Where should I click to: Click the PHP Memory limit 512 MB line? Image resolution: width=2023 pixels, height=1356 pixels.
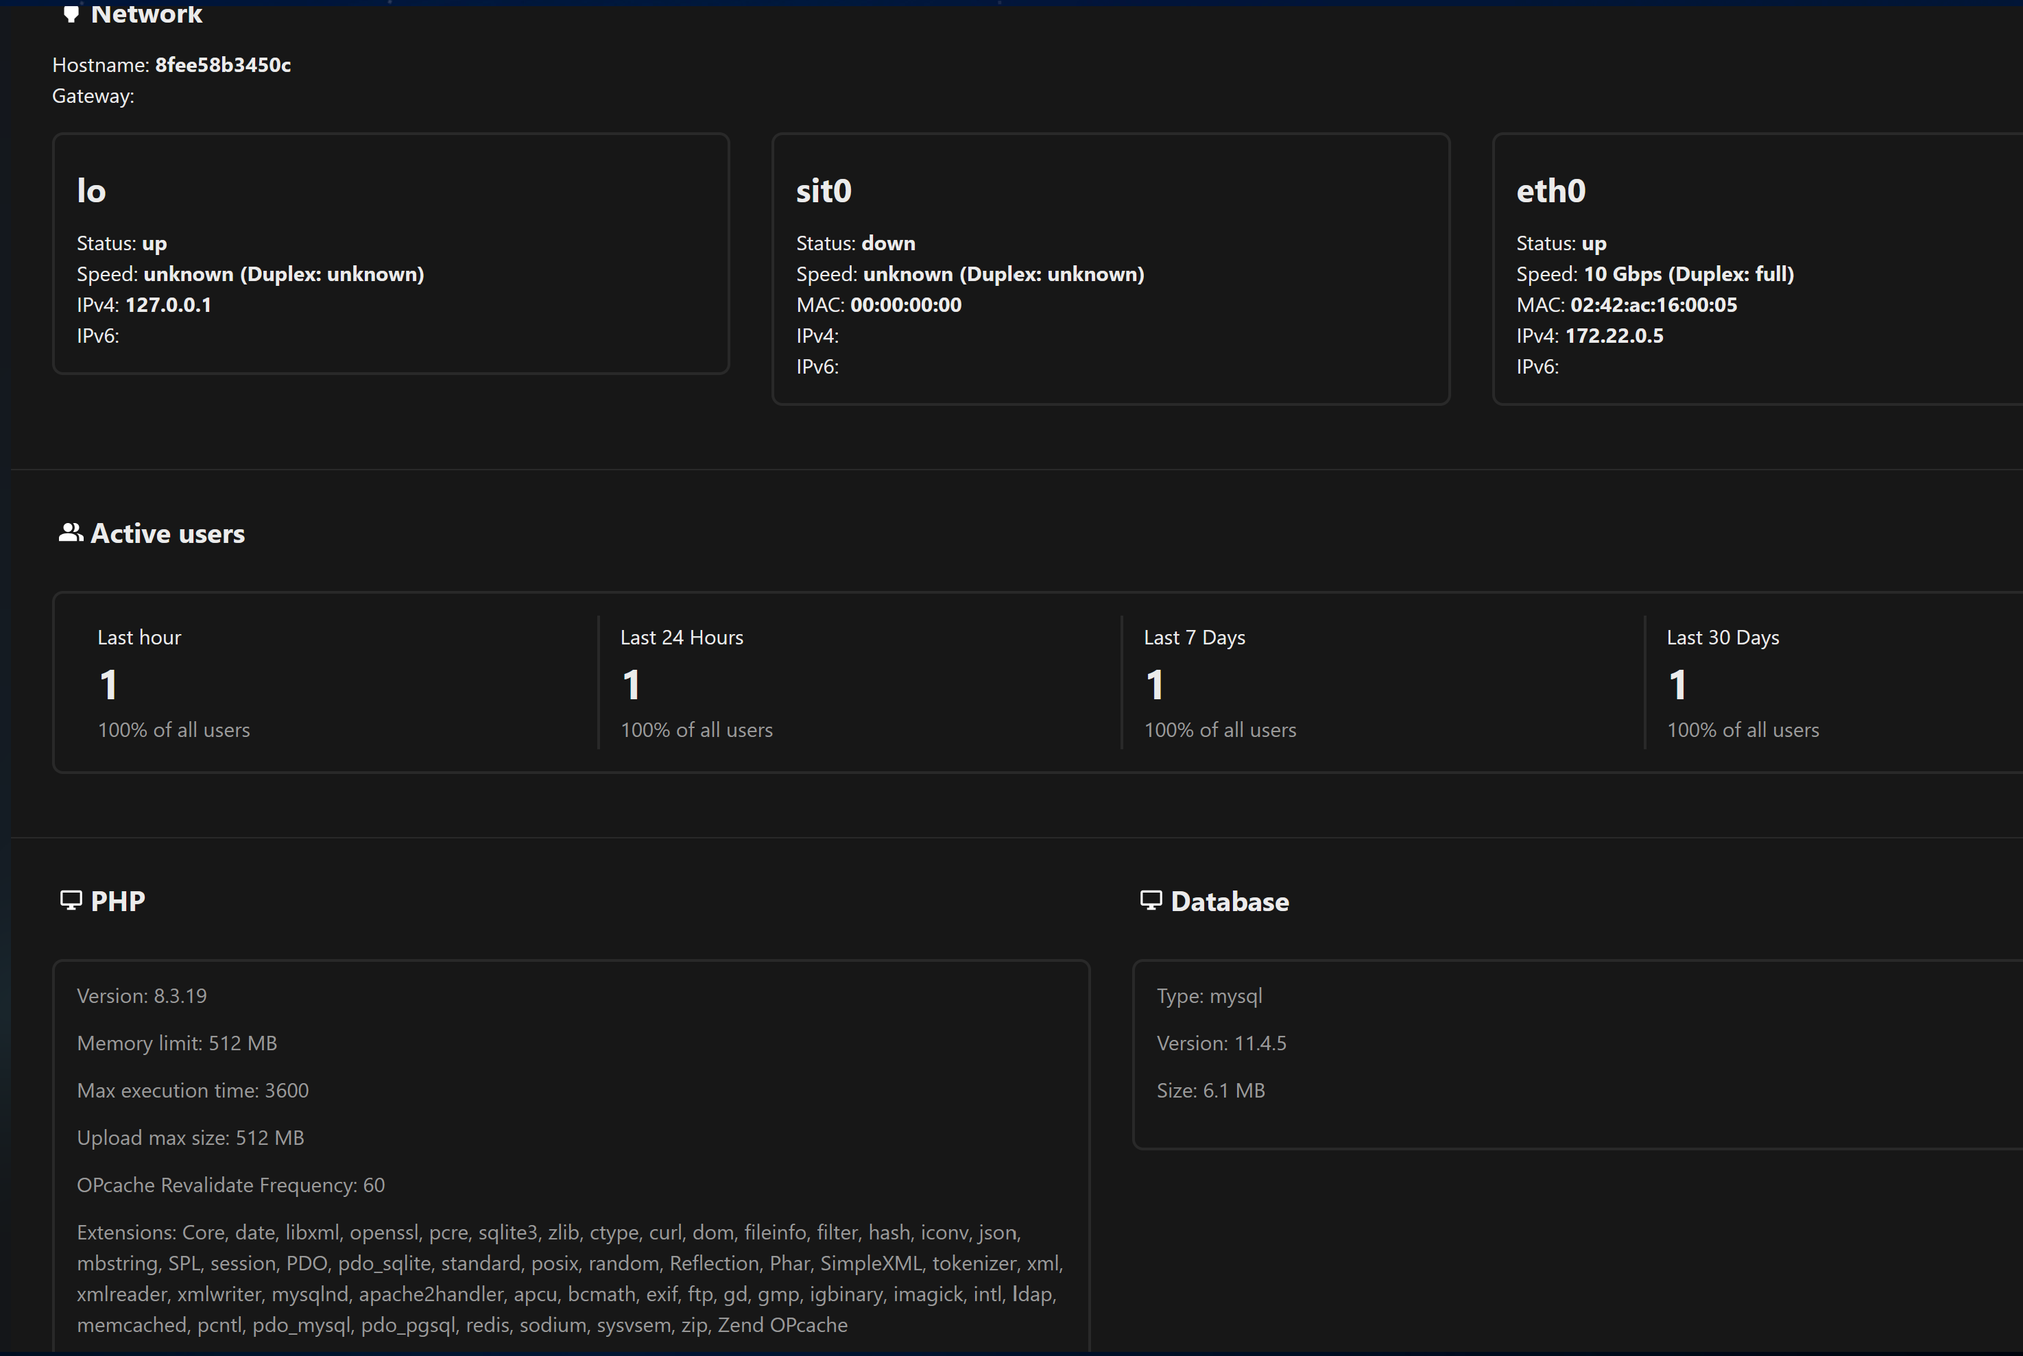pos(178,1043)
